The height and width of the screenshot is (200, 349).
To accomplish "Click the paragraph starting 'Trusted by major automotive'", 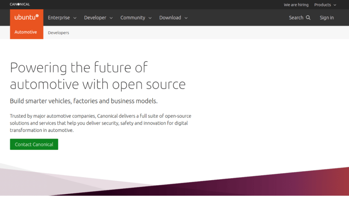I will pyautogui.click(x=100, y=123).
